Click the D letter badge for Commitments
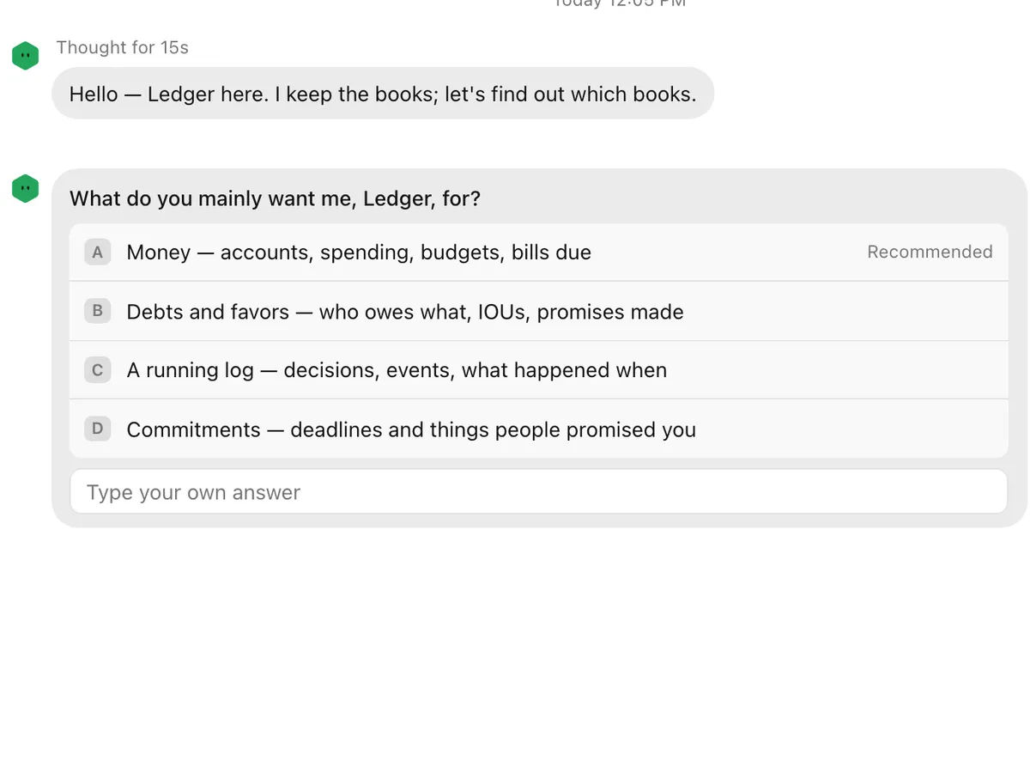 [97, 429]
